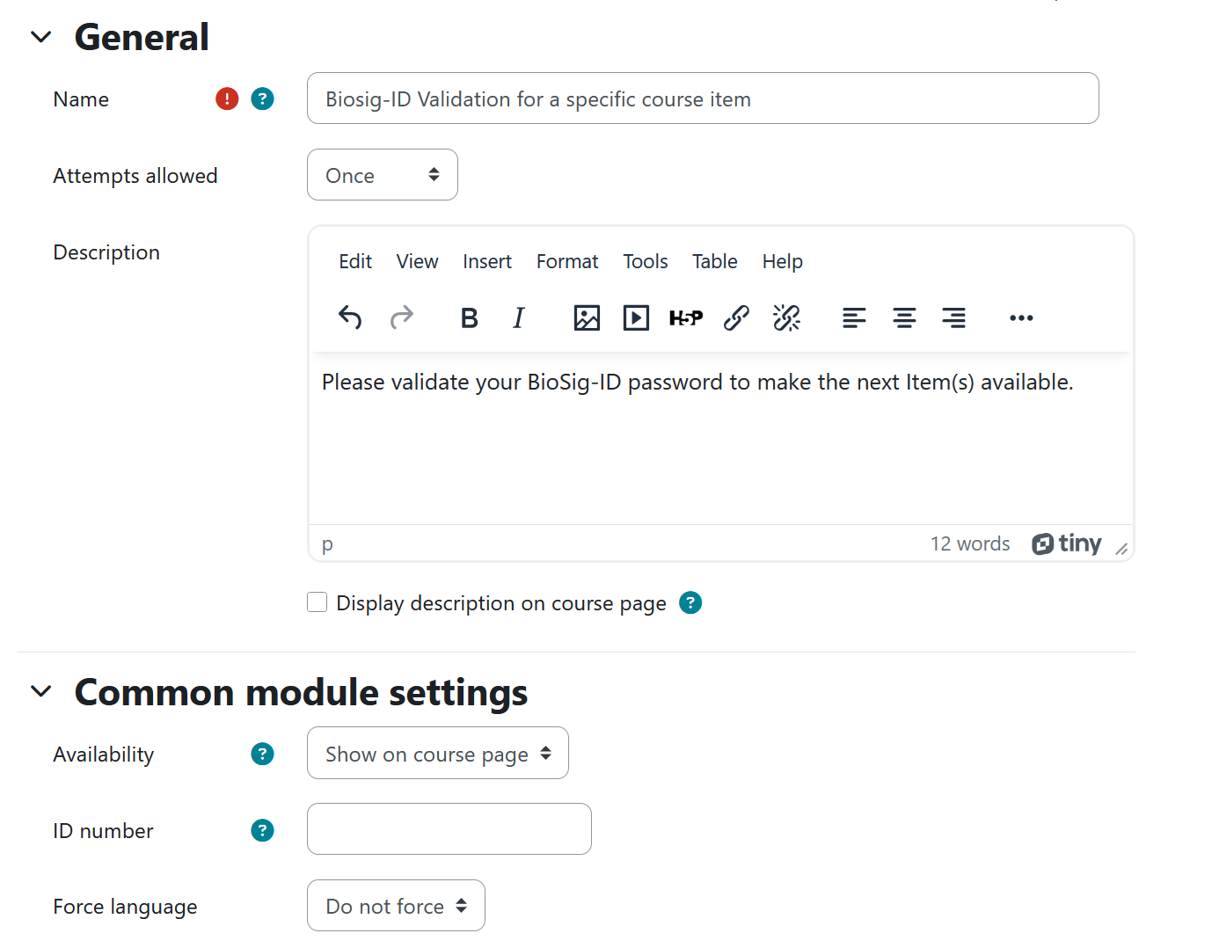The image size is (1219, 948).
Task: Open the insert multimedia tool
Action: [x=636, y=317]
